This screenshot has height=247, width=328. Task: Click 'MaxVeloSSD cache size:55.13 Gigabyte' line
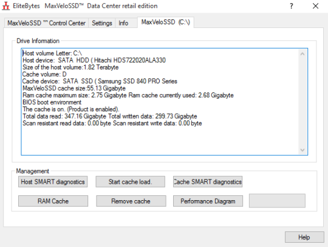[74, 88]
